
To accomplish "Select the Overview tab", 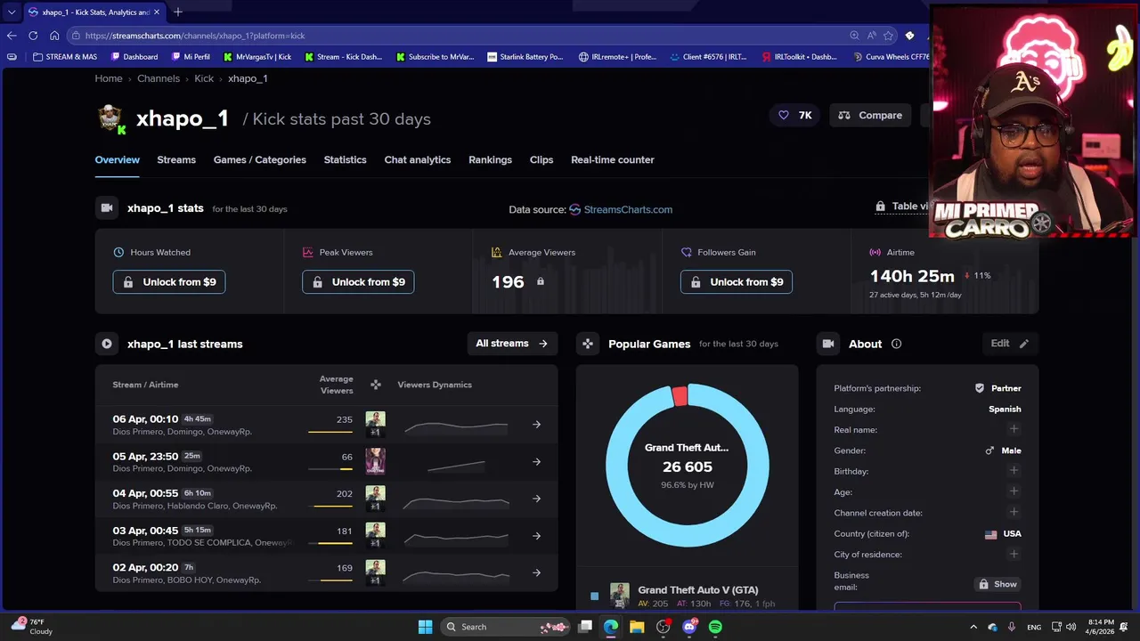I will point(118,160).
